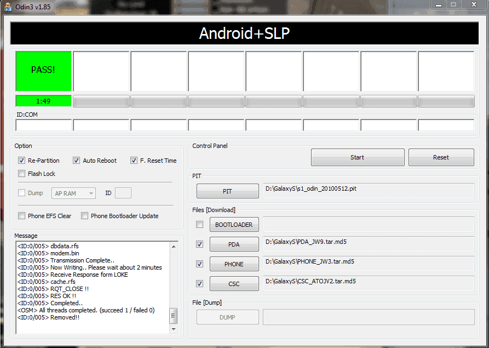Viewport: 489px width, 348px height.
Task: Click the 'Removed!!' log line
Action: (48, 317)
